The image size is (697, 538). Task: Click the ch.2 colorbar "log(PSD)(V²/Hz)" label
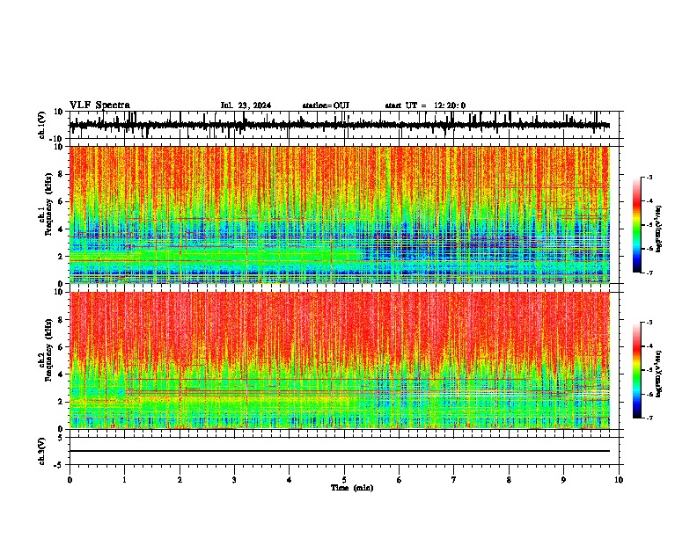(659, 374)
